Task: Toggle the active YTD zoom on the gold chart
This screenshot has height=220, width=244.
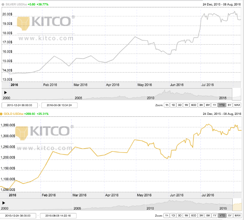Action: coord(222,215)
